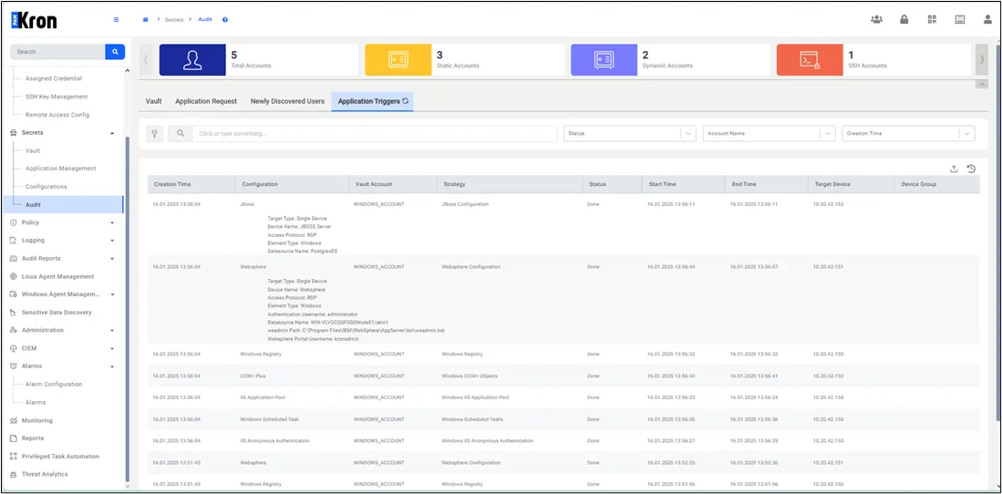Open SSH Key Management in sidebar
This screenshot has width=1002, height=494.
[x=57, y=97]
